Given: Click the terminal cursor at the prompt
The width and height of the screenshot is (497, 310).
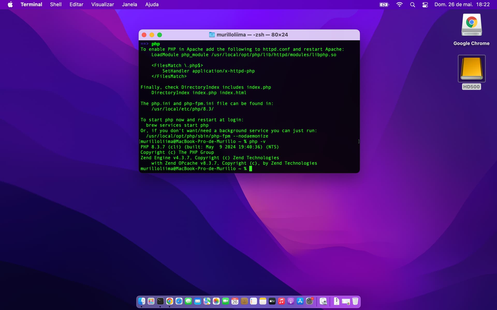Looking at the screenshot, I should click(x=251, y=169).
